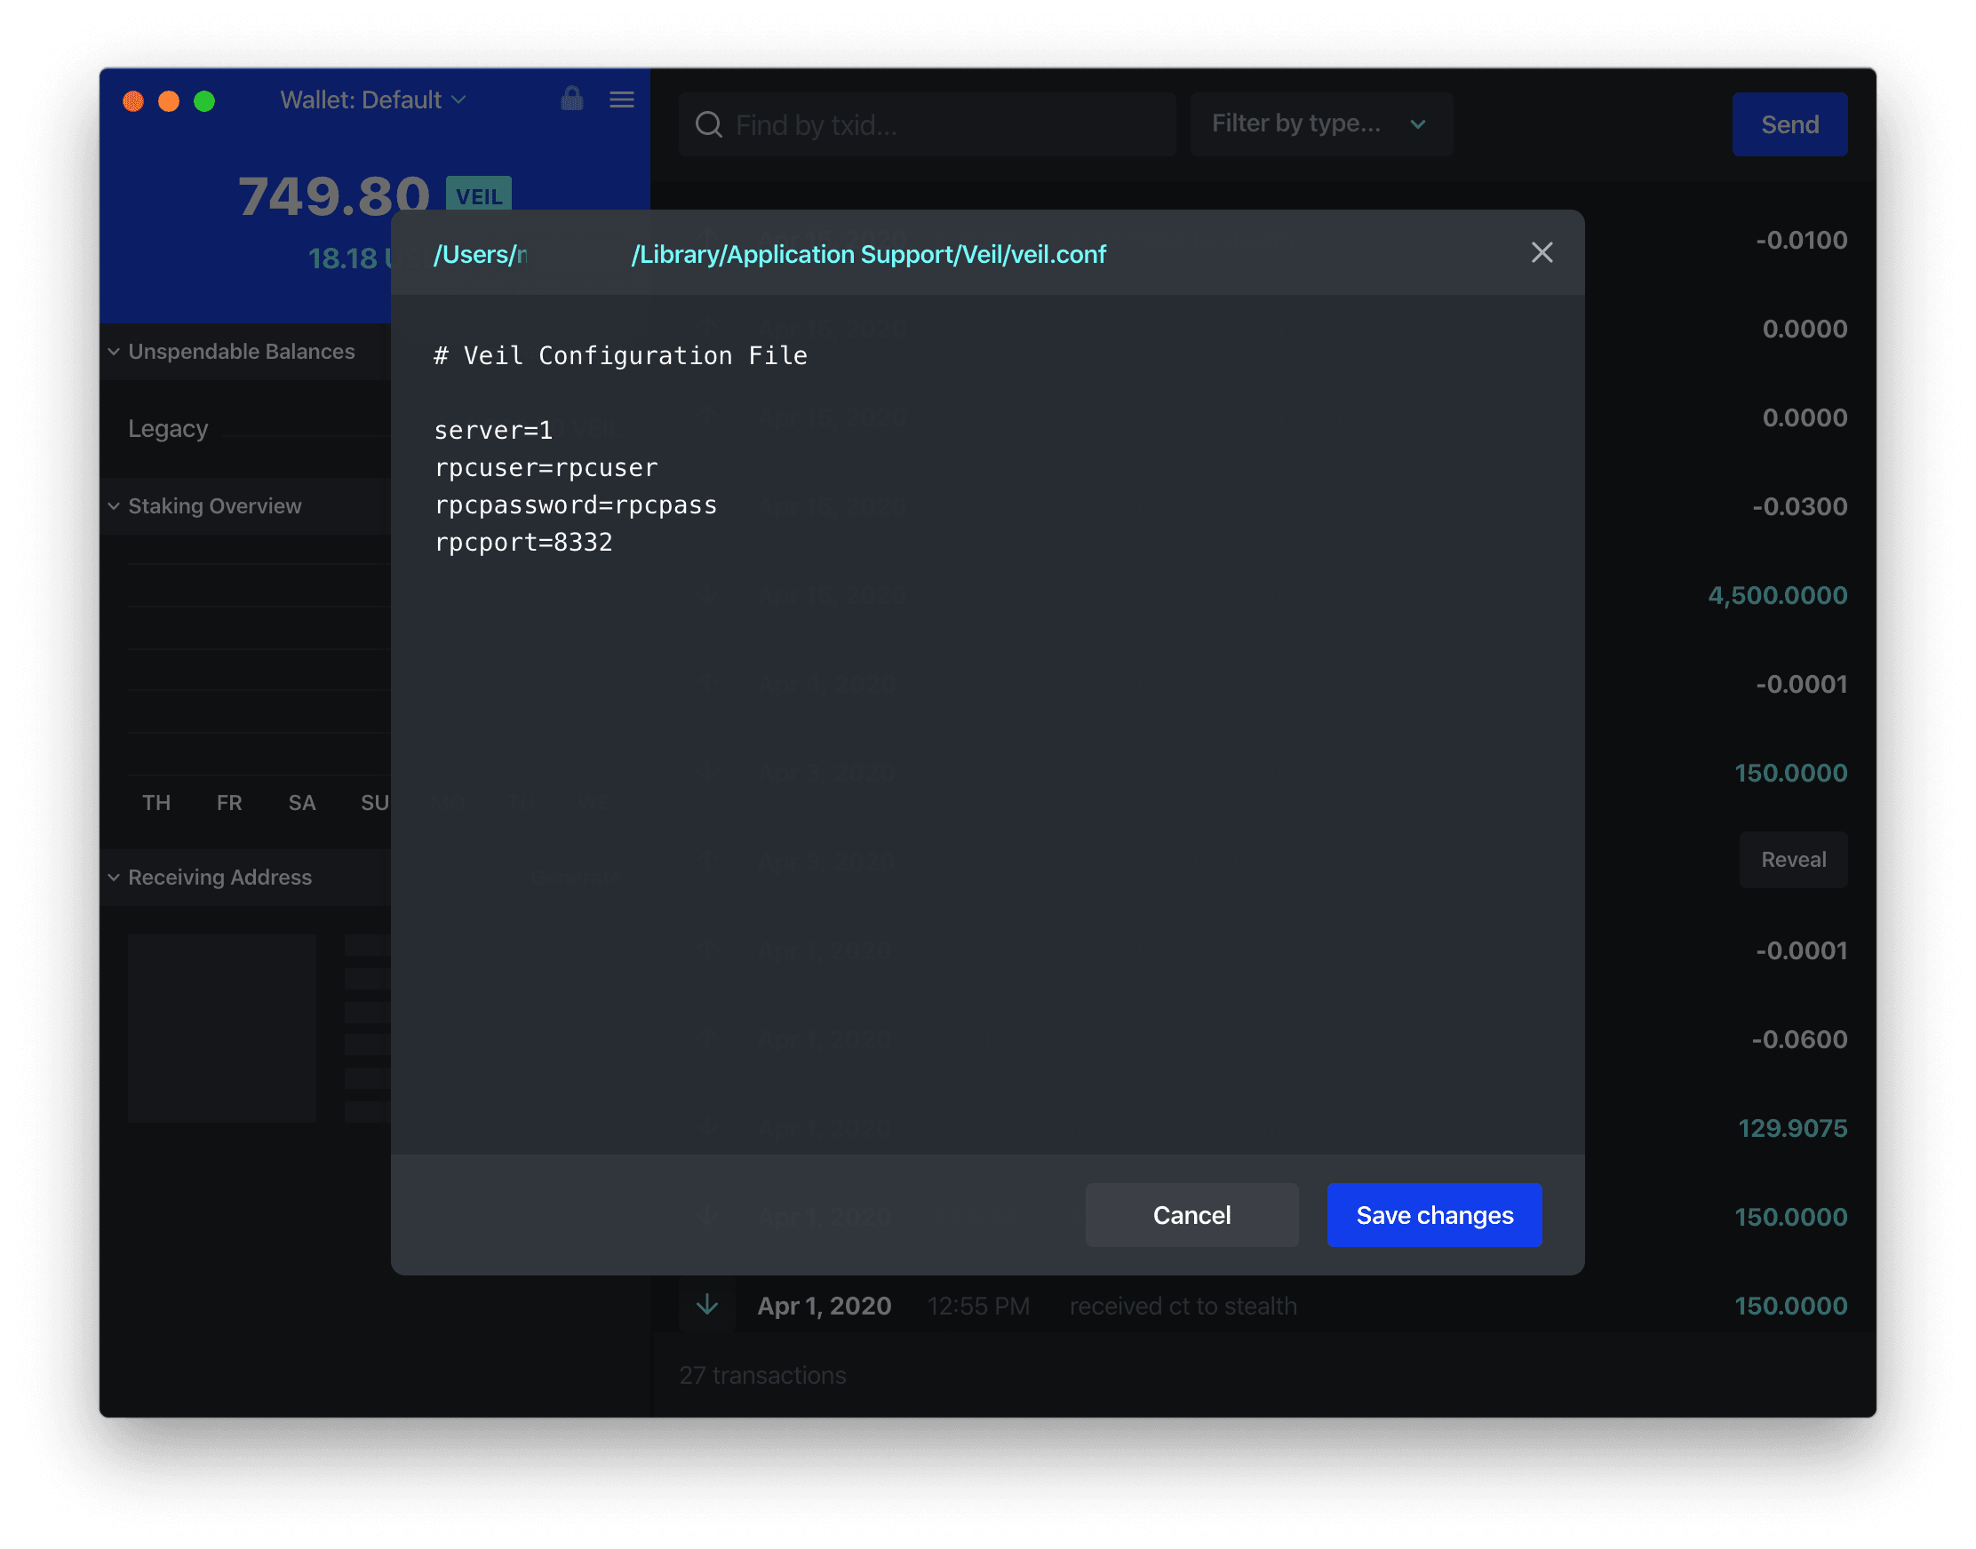The height and width of the screenshot is (1549, 1976).
Task: Open the hamburger menu icon
Action: click(x=621, y=99)
